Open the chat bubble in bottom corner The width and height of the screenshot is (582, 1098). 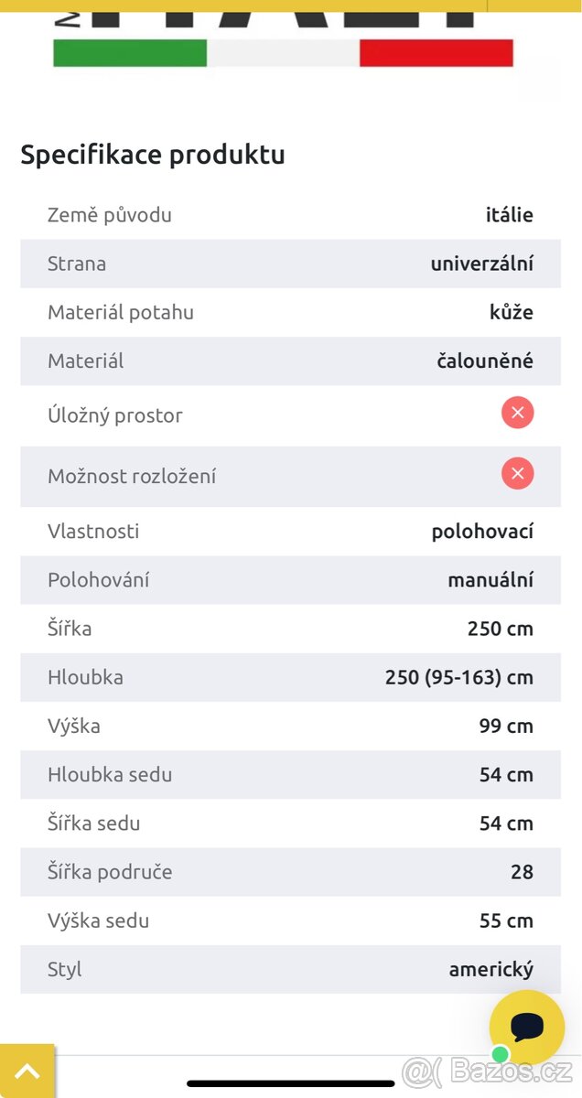[527, 1027]
